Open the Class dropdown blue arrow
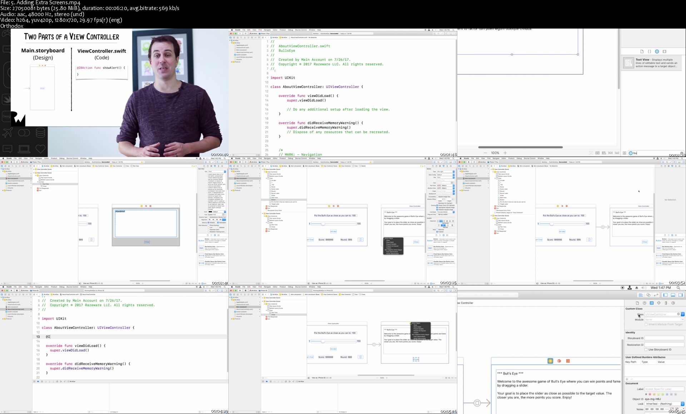The image size is (686, 414). point(683,314)
